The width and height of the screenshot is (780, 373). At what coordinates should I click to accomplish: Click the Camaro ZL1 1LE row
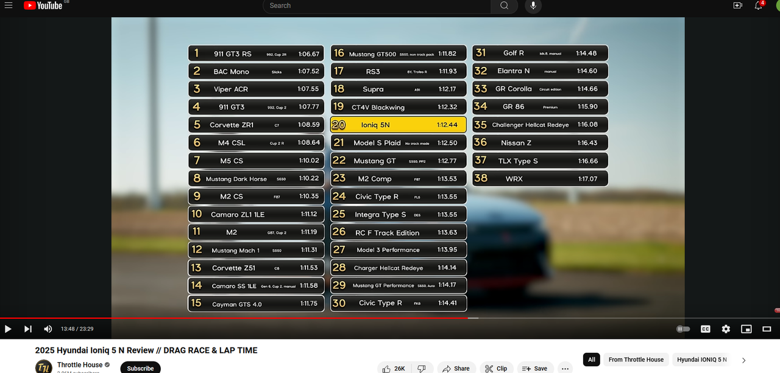[256, 214]
